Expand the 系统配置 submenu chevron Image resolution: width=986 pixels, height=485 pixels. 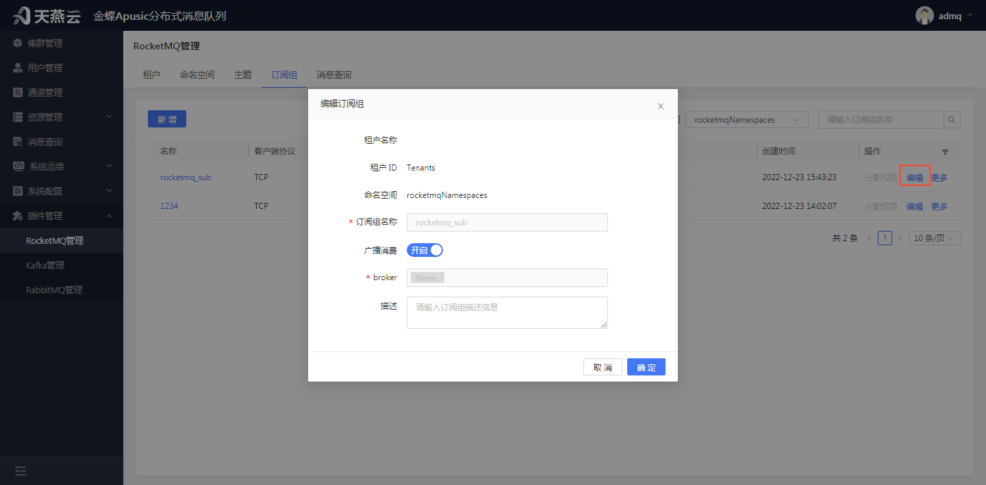coord(109,191)
